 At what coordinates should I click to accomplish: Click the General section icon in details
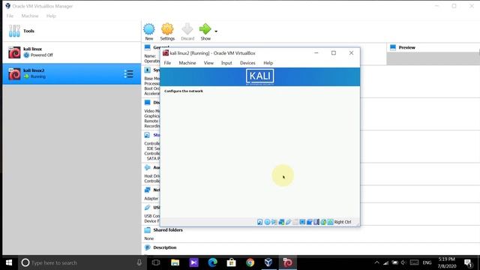[x=147, y=47]
